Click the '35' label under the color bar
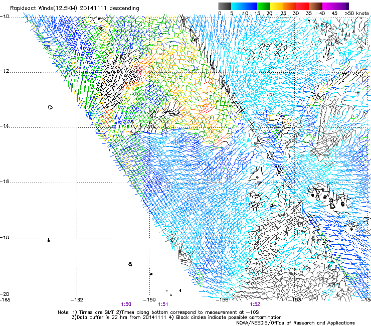The image size is (371, 326). (309, 14)
